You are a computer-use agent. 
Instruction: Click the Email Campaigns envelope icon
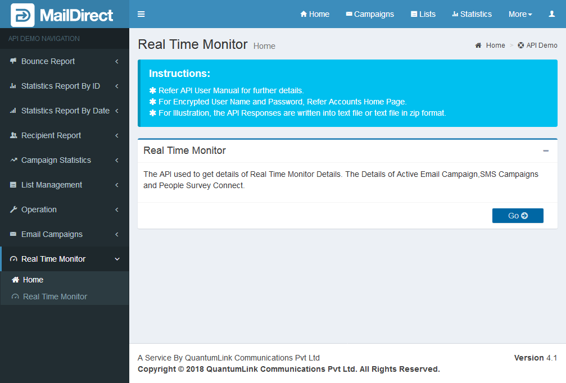tap(13, 234)
